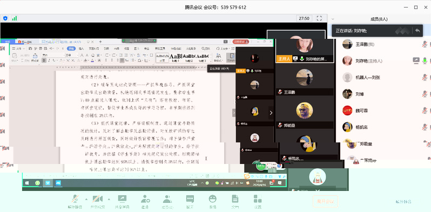
Task: Toggle bold formatting in WPS ribbon
Action: [44, 60]
